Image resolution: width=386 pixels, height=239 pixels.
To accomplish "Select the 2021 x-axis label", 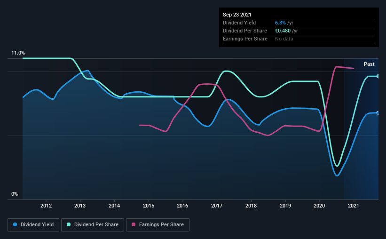I will click(354, 206).
